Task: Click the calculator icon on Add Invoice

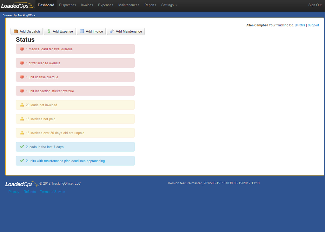Action: (82, 31)
